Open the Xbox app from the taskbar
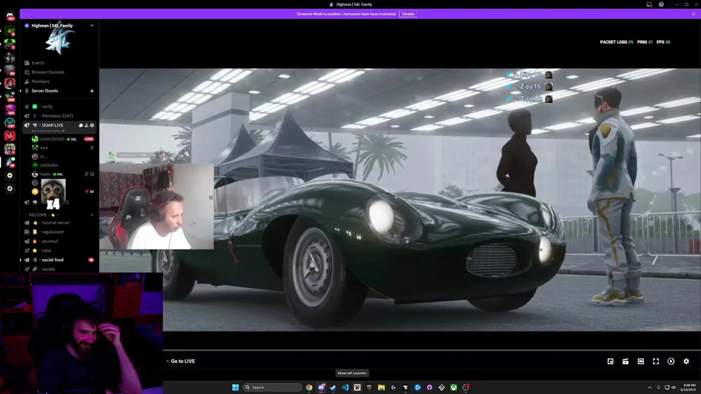This screenshot has height=394, width=701. pyautogui.click(x=454, y=387)
